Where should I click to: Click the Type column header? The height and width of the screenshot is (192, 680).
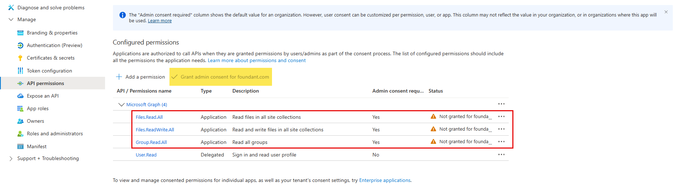206,91
